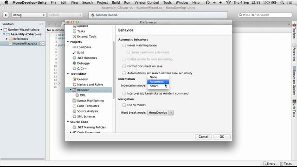Screen dimensions: 297x167
Task: Open the Tools menu
Action: 167,2
